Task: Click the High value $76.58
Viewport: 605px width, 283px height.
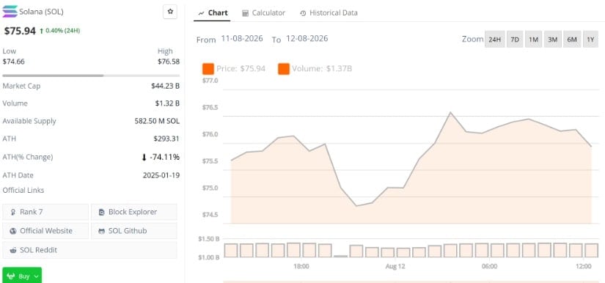Action: pyautogui.click(x=169, y=62)
